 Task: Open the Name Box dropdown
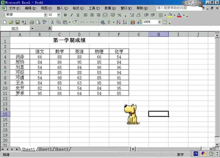click(x=32, y=29)
